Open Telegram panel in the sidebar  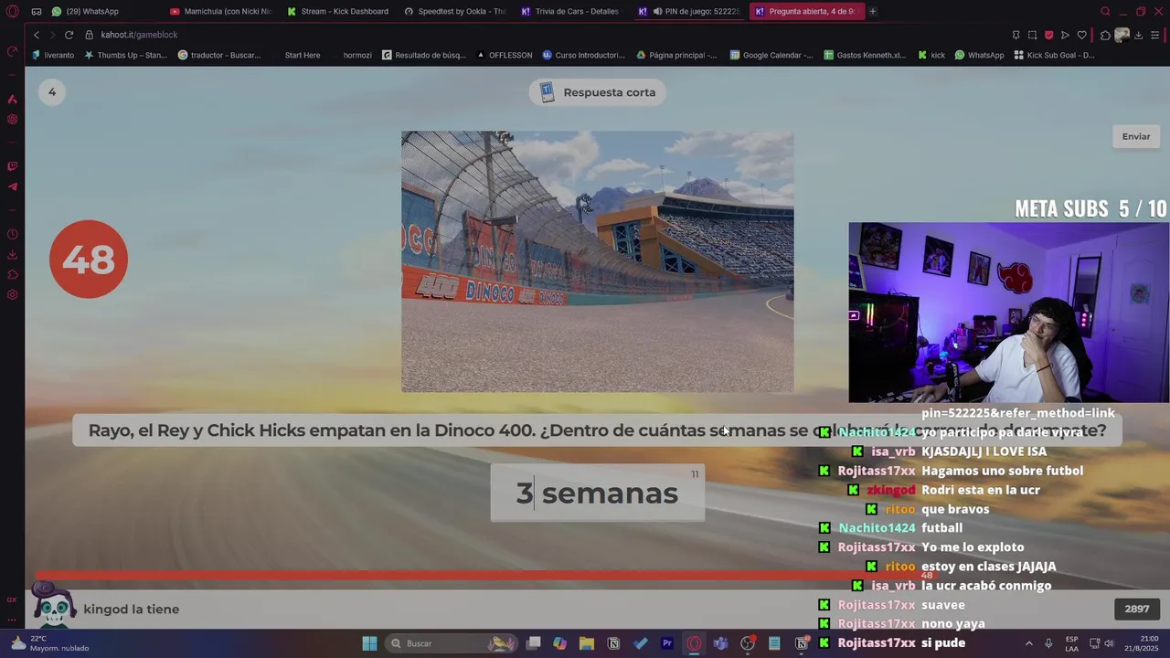[12, 186]
